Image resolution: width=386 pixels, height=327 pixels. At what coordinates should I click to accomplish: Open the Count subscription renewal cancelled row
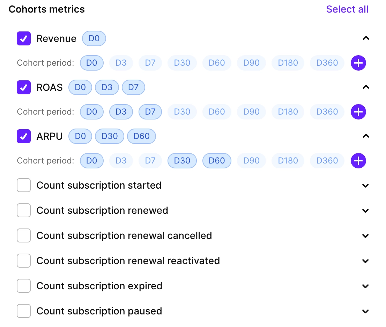pyautogui.click(x=366, y=236)
